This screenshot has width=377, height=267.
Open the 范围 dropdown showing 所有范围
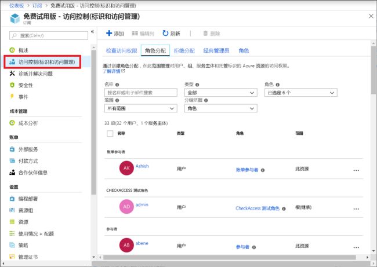tap(141, 108)
